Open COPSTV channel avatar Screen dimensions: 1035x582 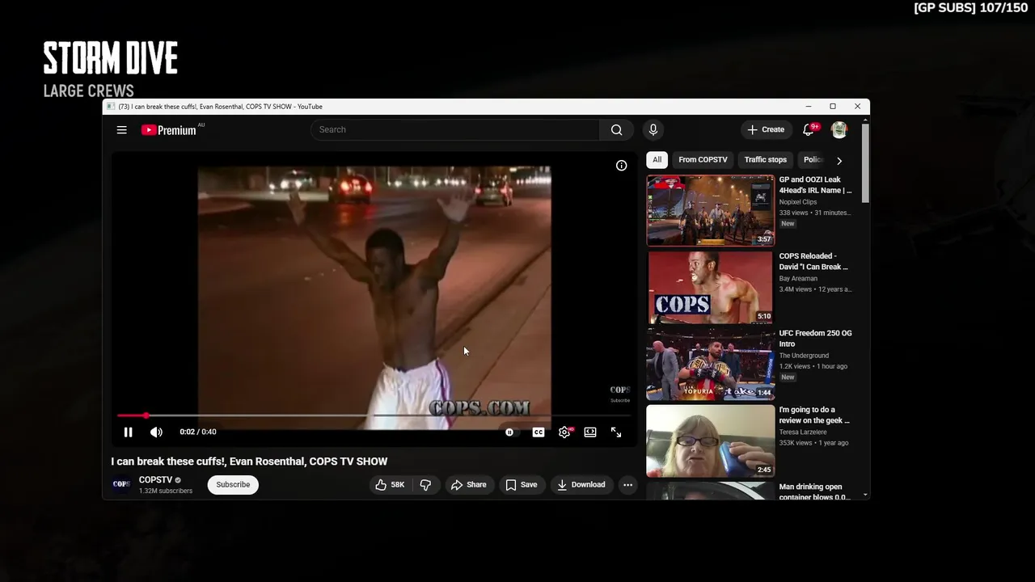click(121, 484)
